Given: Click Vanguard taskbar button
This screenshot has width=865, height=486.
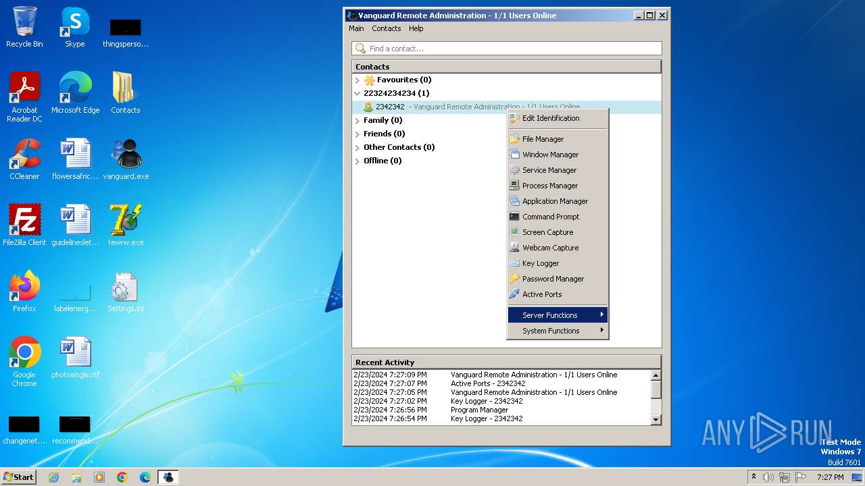Looking at the screenshot, I should coord(168,477).
